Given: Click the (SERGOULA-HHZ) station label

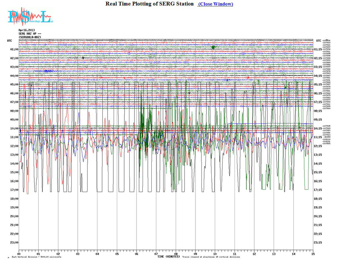Looking at the screenshot, I should [x=30, y=37].
